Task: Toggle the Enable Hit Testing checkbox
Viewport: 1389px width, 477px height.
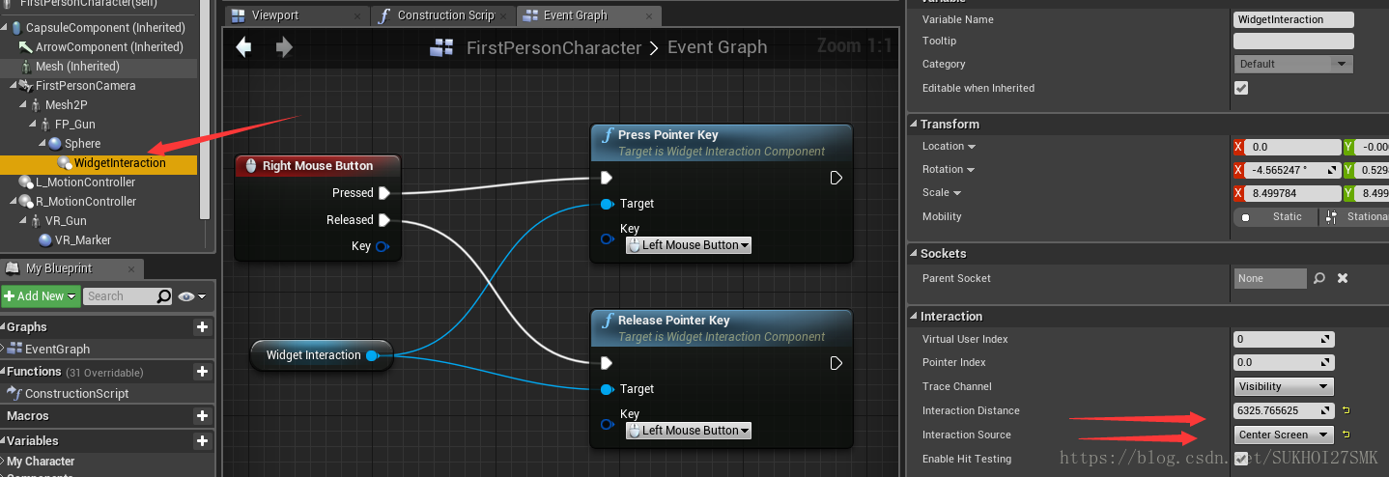Action: (1241, 459)
